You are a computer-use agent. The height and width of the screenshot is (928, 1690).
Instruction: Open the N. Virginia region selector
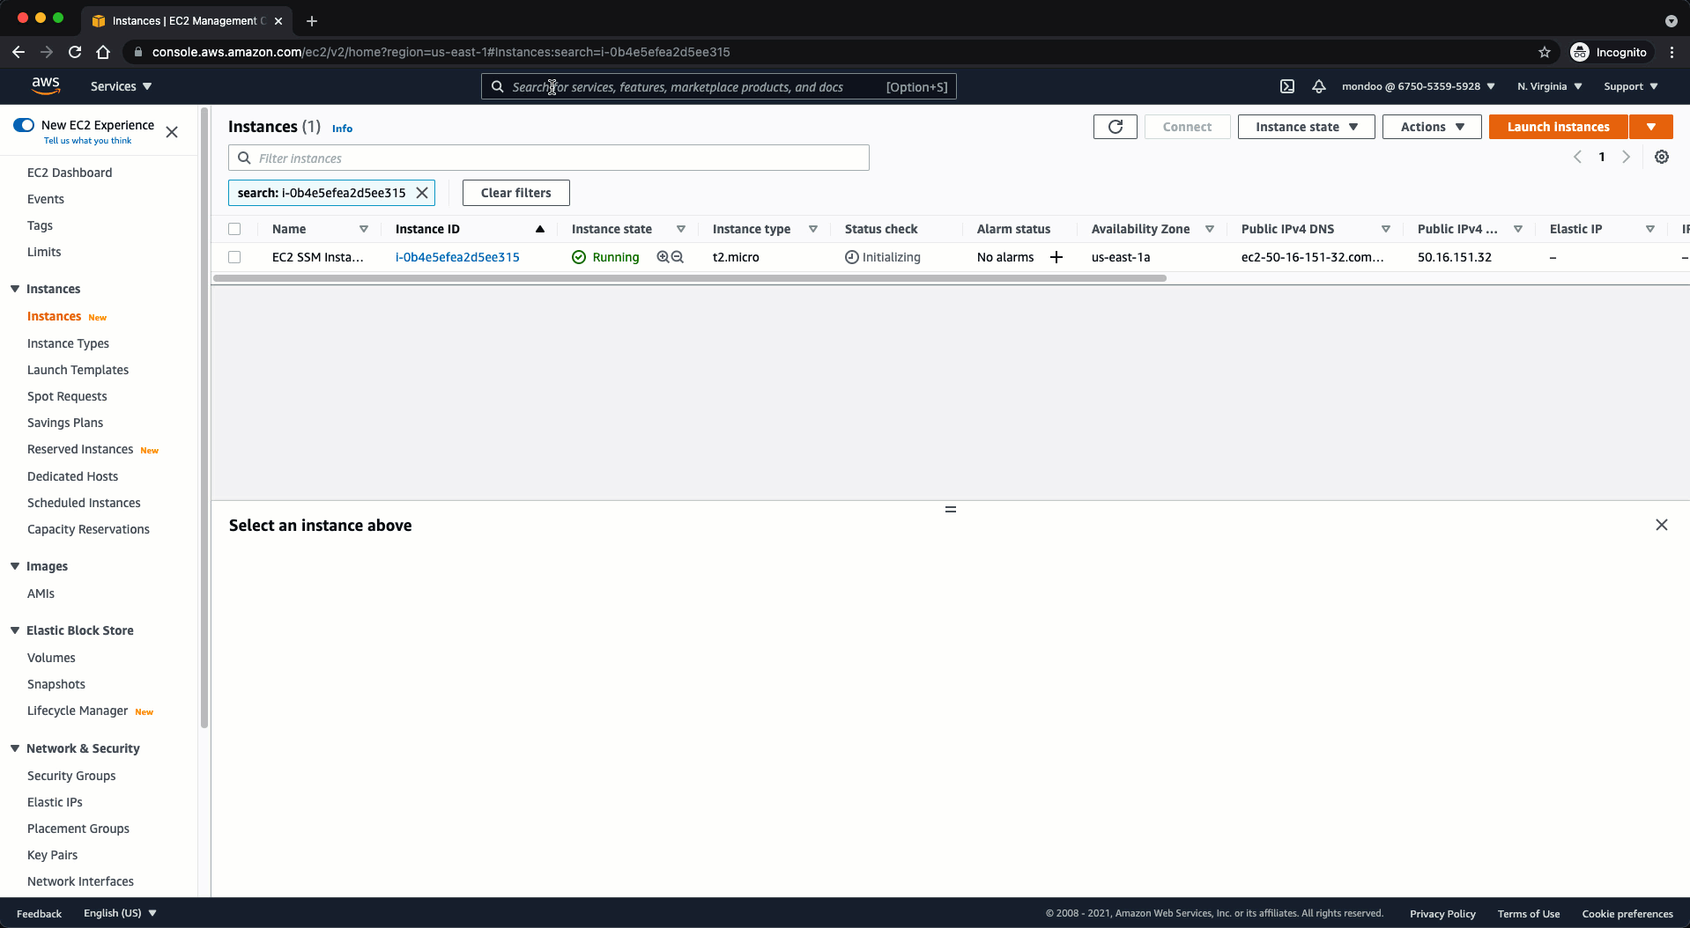click(x=1548, y=86)
